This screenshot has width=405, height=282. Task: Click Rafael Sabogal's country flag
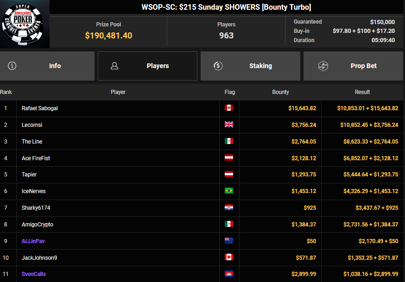[229, 108]
